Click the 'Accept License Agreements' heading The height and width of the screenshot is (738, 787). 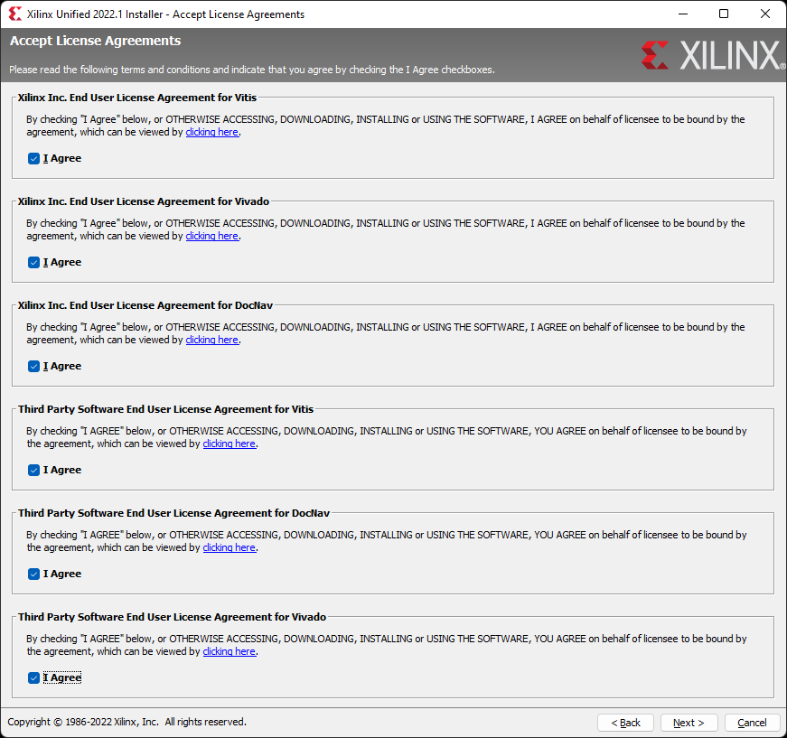point(96,41)
